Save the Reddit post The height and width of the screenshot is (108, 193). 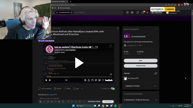76,88
